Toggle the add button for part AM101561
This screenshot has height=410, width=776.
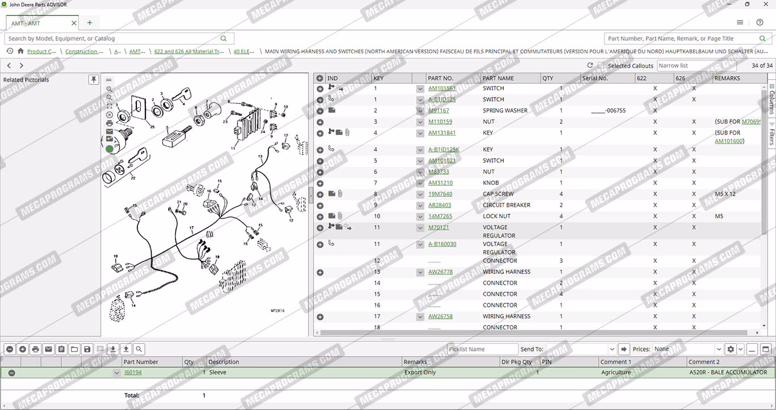(320, 88)
